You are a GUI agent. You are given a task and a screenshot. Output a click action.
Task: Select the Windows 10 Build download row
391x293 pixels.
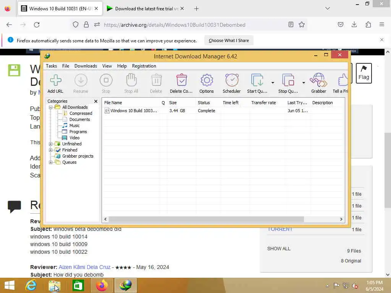pyautogui.click(x=223, y=111)
